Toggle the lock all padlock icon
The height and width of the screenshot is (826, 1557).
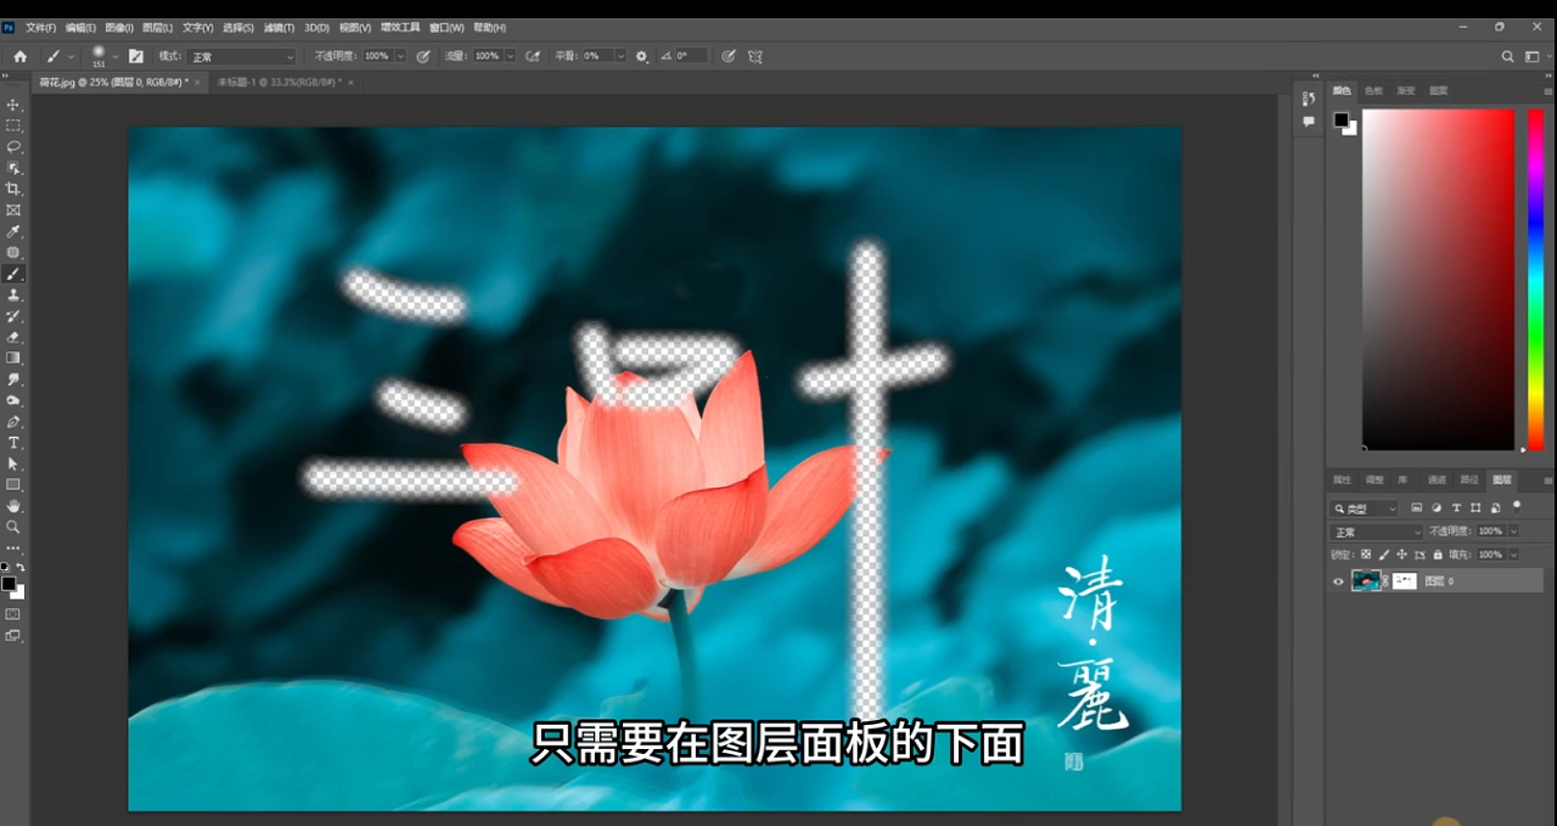point(1437,555)
